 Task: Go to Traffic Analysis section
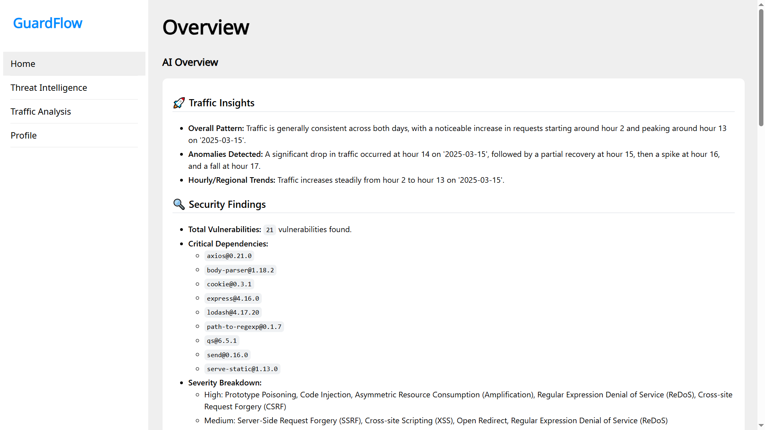point(41,111)
